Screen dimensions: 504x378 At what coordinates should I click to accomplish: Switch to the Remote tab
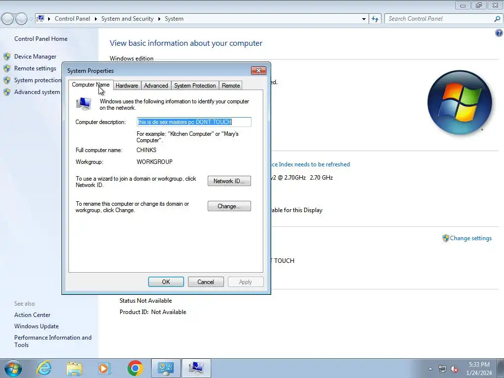[231, 86]
